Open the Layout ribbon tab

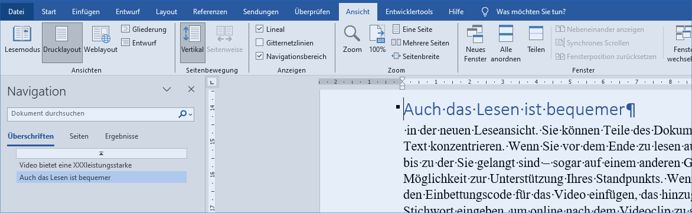click(167, 11)
